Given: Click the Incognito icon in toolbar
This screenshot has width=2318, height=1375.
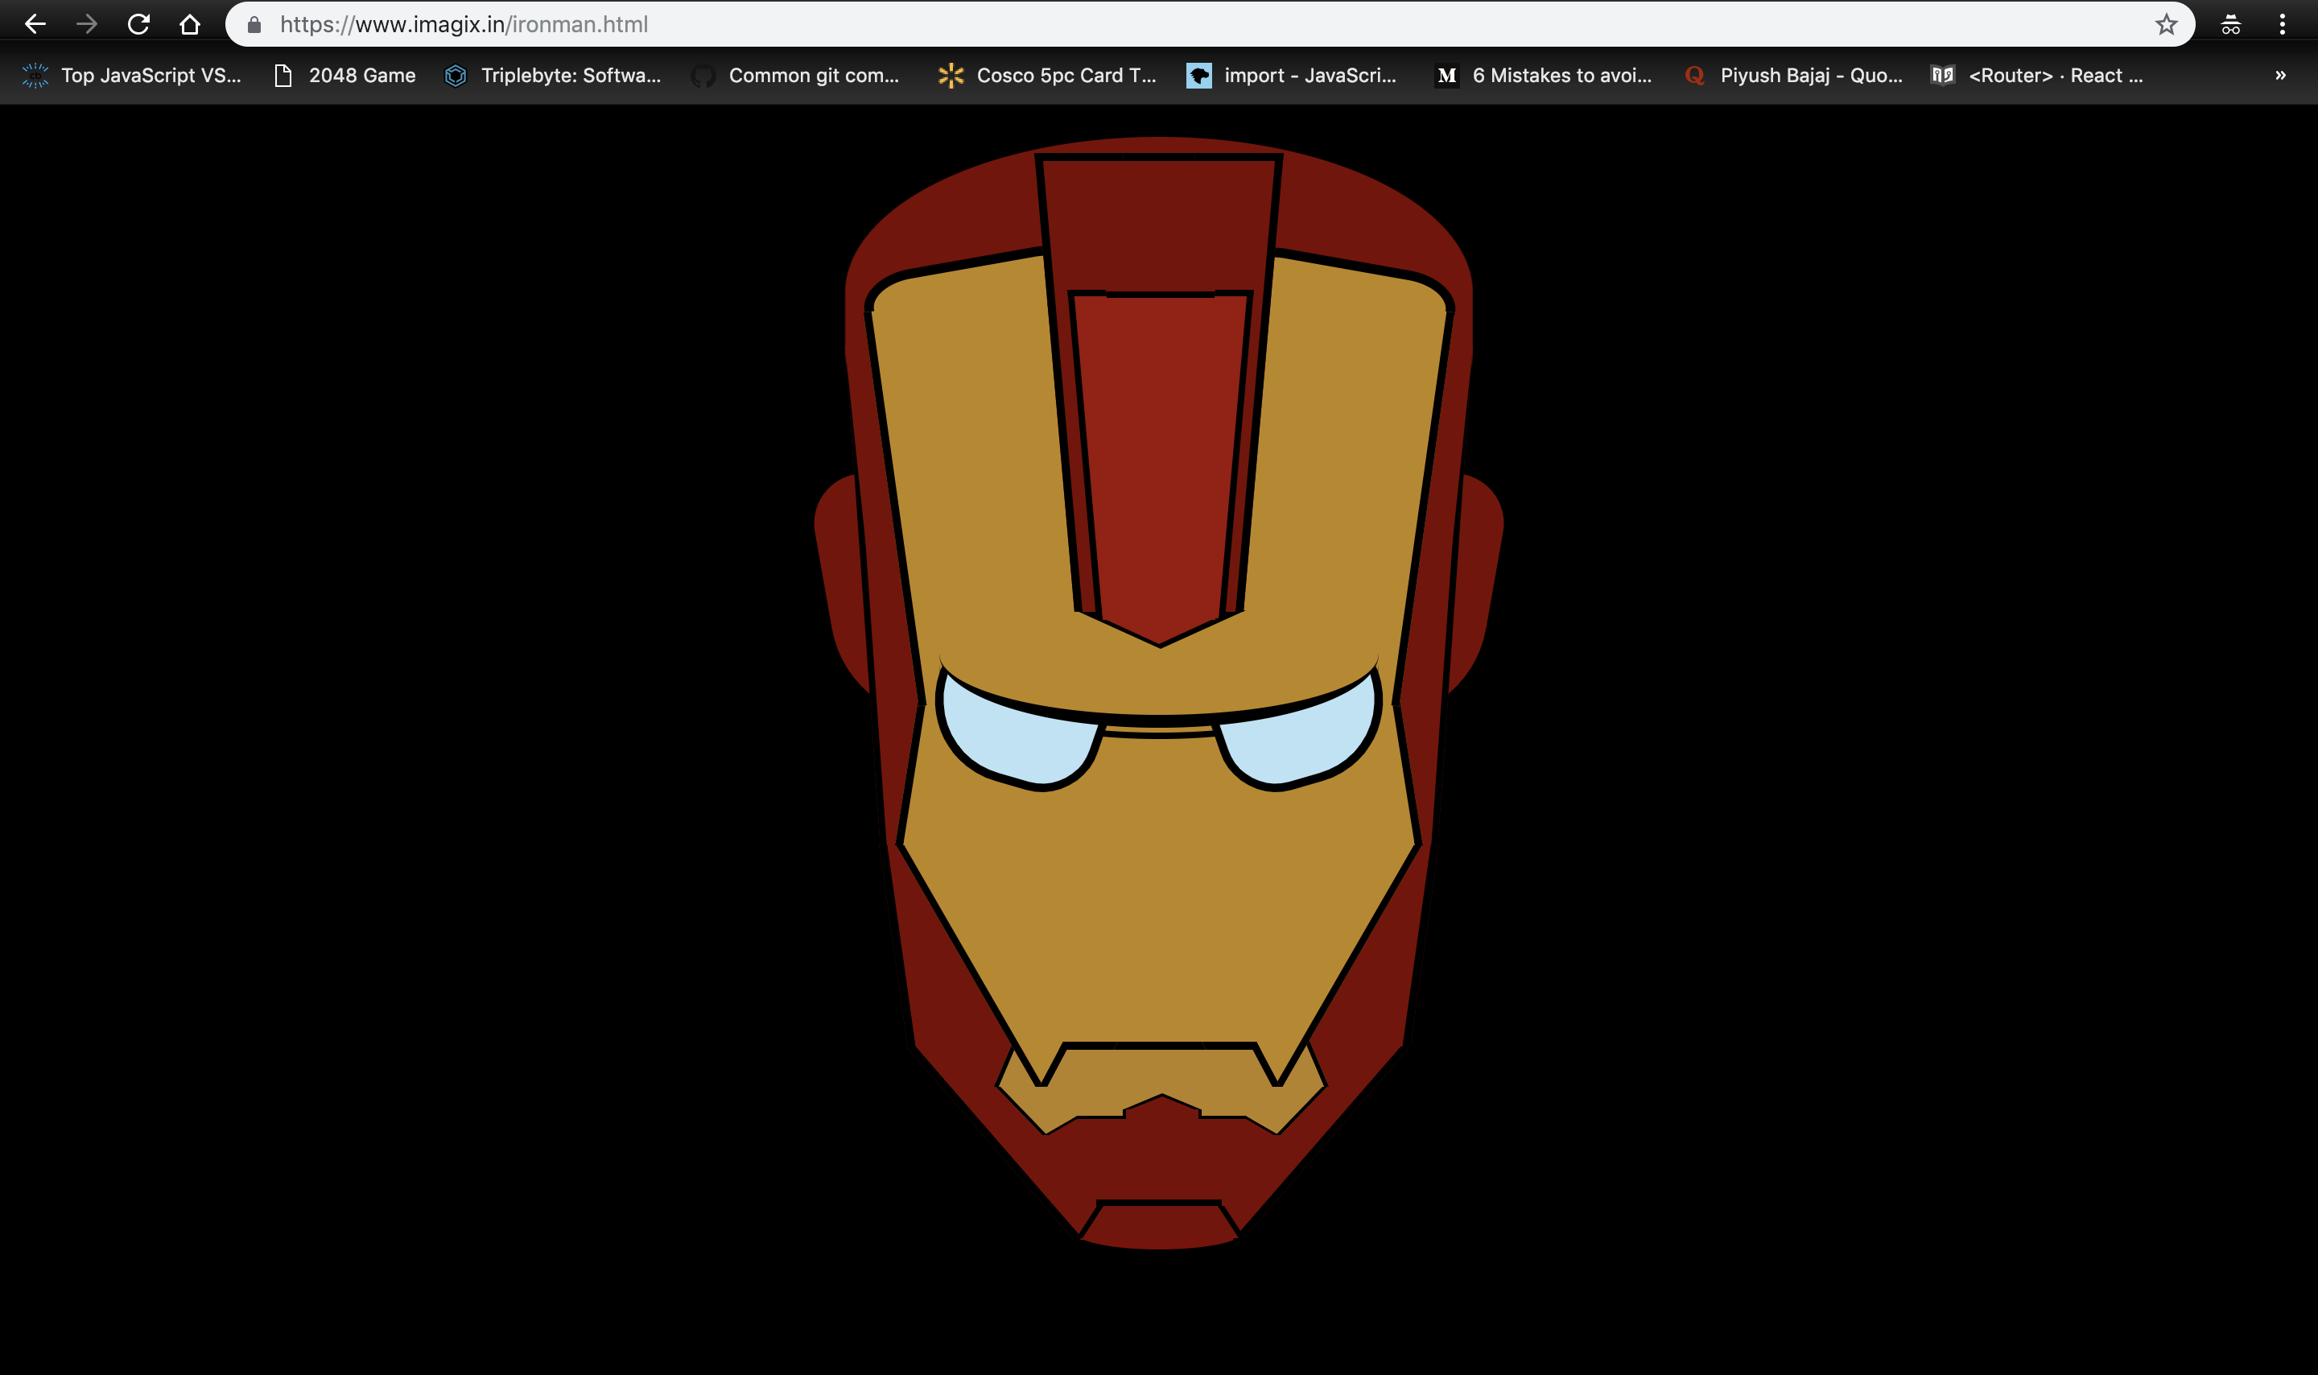Looking at the screenshot, I should point(2231,24).
